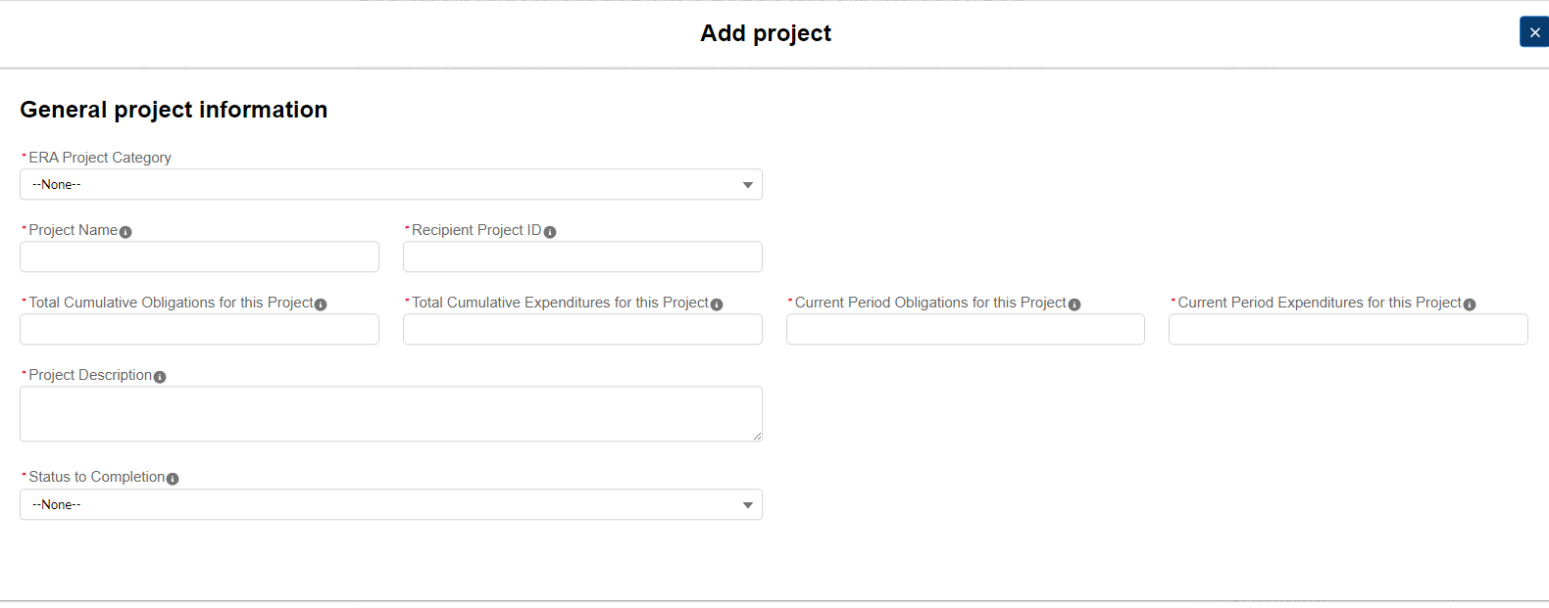
Task: Click info icon for Current Period Expenditures
Action: [x=1470, y=304]
